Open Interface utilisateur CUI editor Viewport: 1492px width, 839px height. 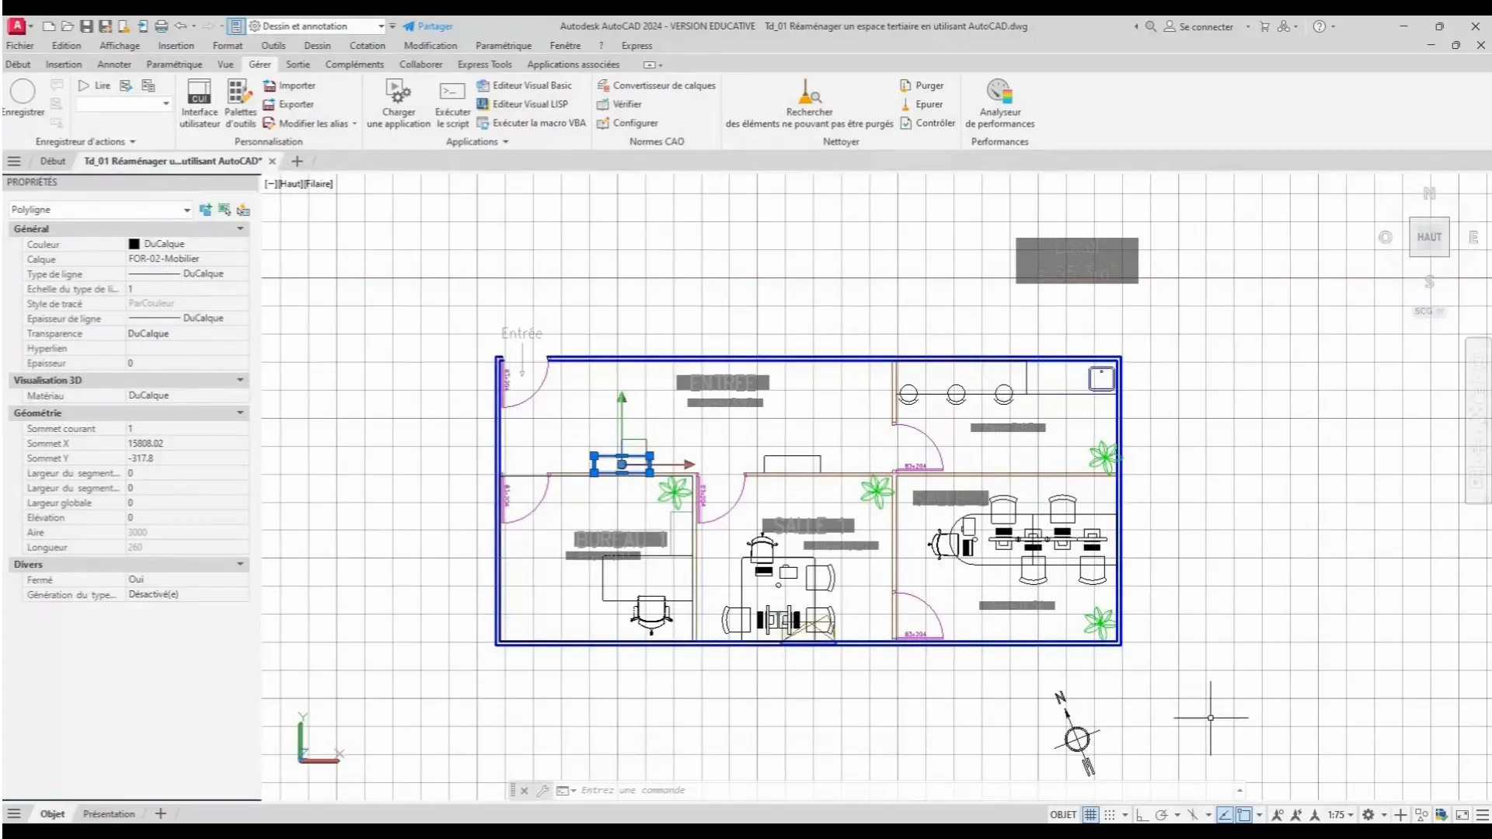coord(200,103)
